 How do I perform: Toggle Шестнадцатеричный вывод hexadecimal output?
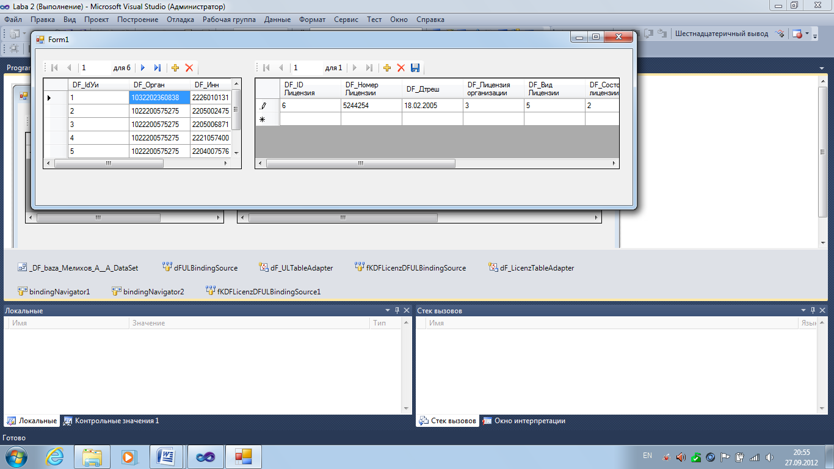pyautogui.click(x=722, y=34)
